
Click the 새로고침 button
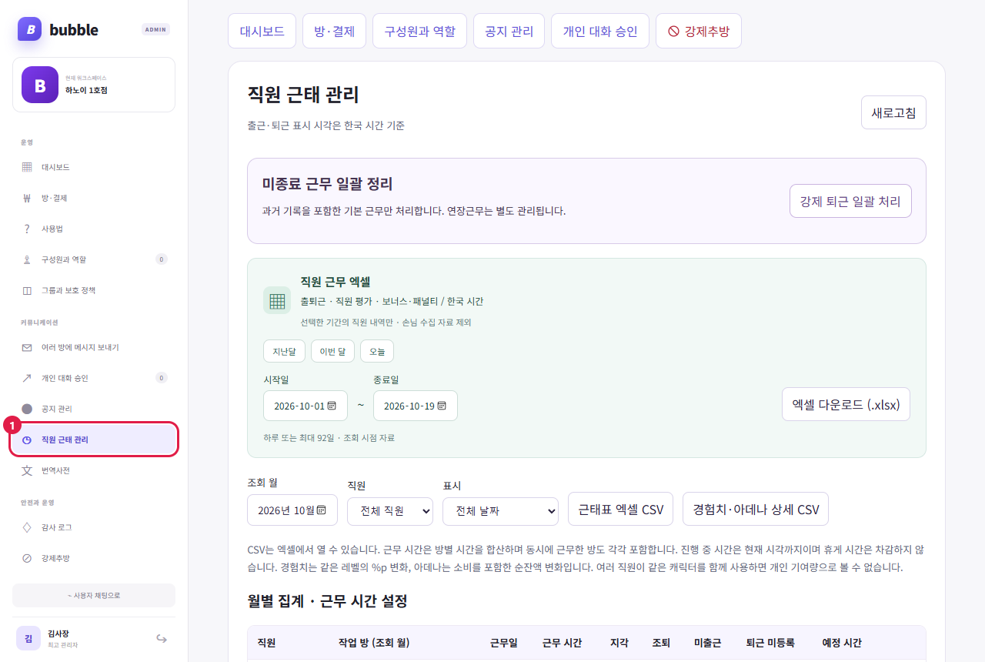tap(893, 112)
